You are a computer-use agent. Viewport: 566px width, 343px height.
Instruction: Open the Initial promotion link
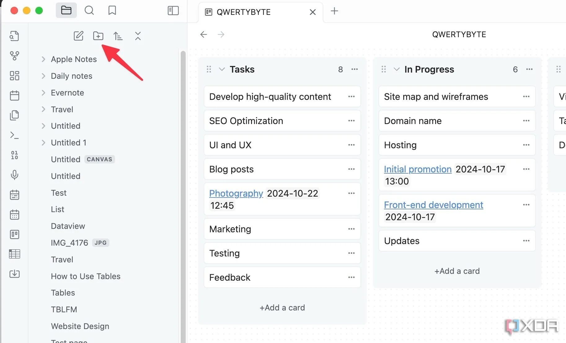pyautogui.click(x=418, y=169)
